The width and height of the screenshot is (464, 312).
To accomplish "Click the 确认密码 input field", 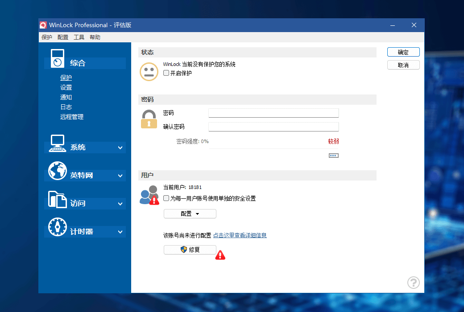I will coord(273,127).
